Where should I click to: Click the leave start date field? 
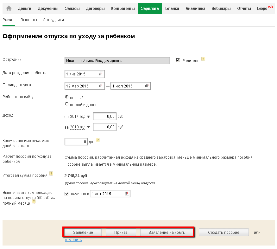coord(85,86)
